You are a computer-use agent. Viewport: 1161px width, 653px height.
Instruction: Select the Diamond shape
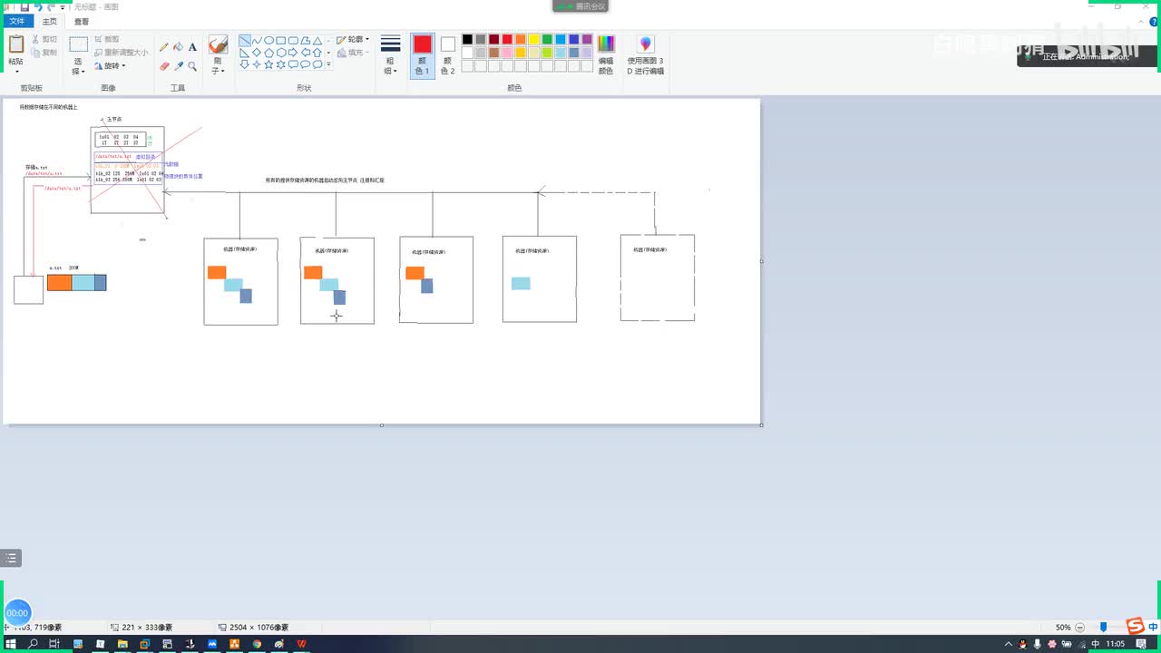(257, 53)
